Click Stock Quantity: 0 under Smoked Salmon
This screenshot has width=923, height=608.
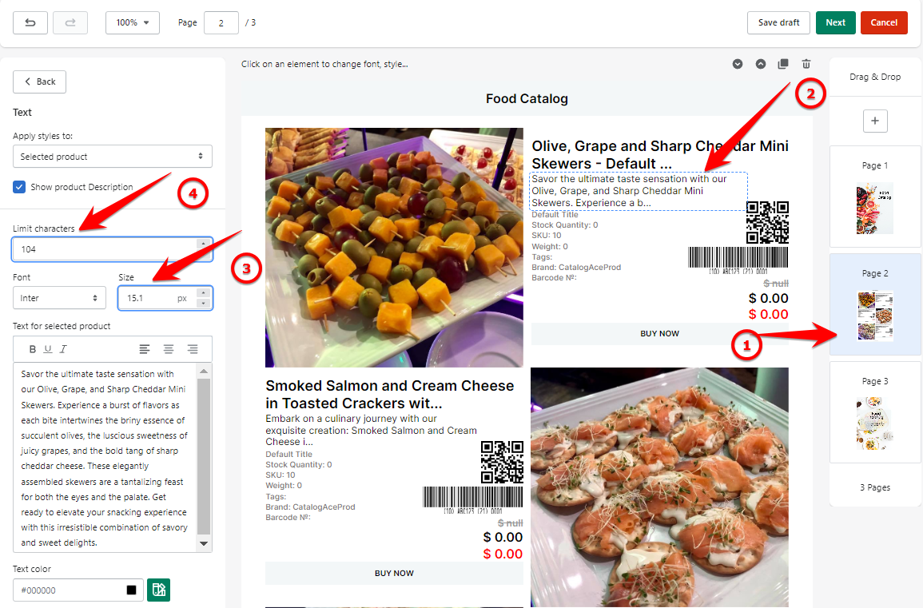(x=298, y=464)
